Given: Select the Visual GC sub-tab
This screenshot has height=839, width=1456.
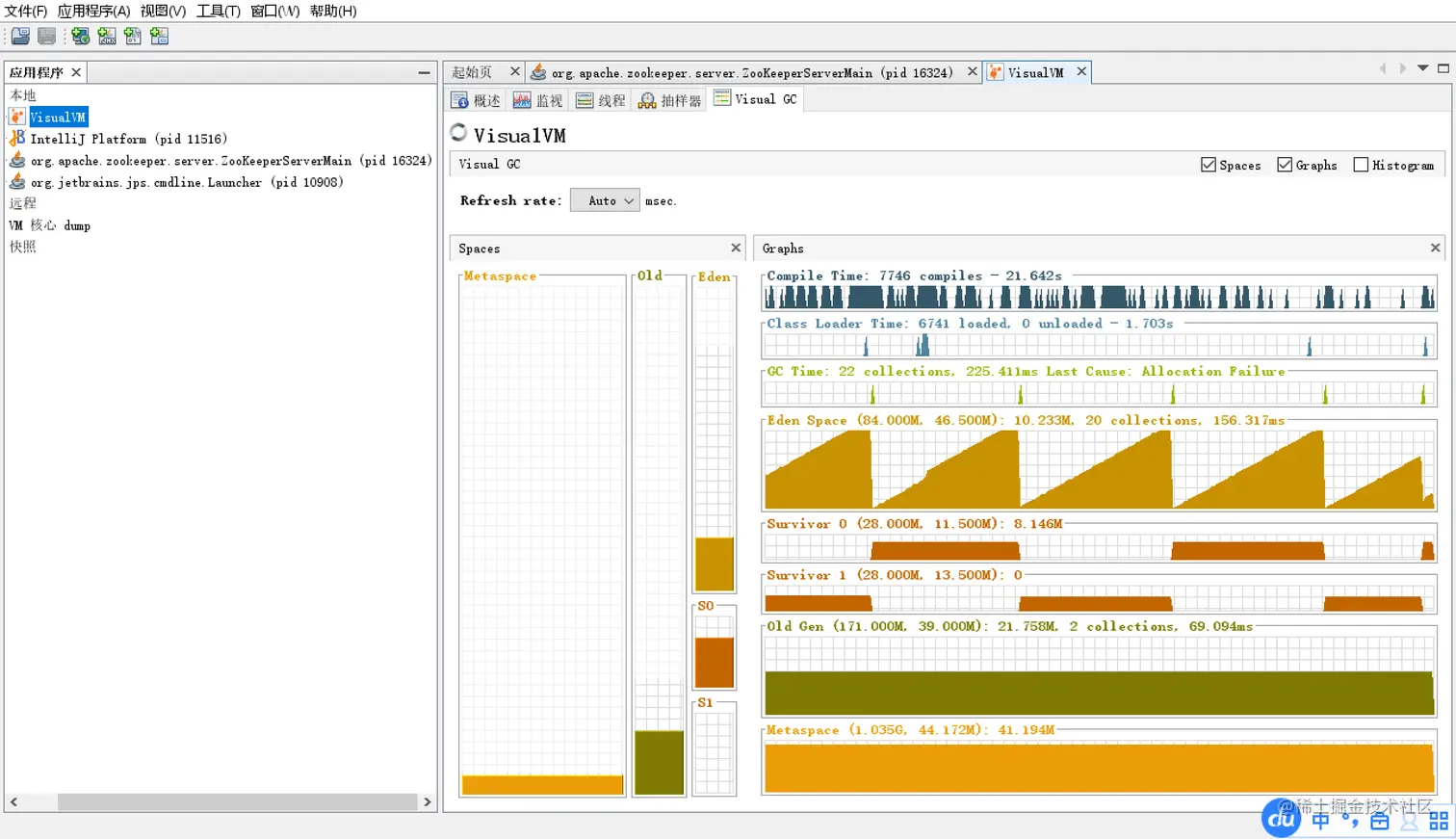Looking at the screenshot, I should coord(757,98).
